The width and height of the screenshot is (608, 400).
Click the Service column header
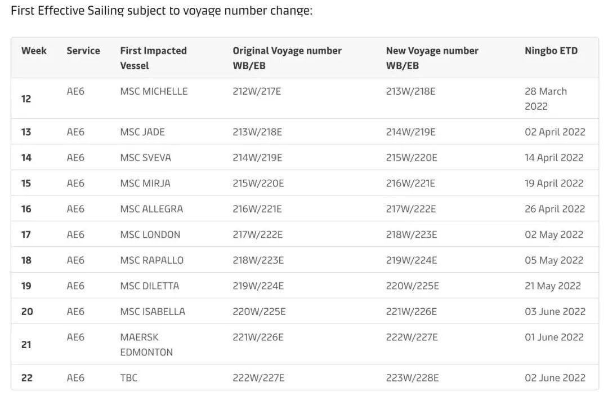click(83, 51)
